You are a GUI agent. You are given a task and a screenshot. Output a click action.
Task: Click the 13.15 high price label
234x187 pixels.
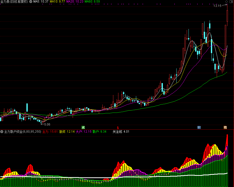click(217, 6)
